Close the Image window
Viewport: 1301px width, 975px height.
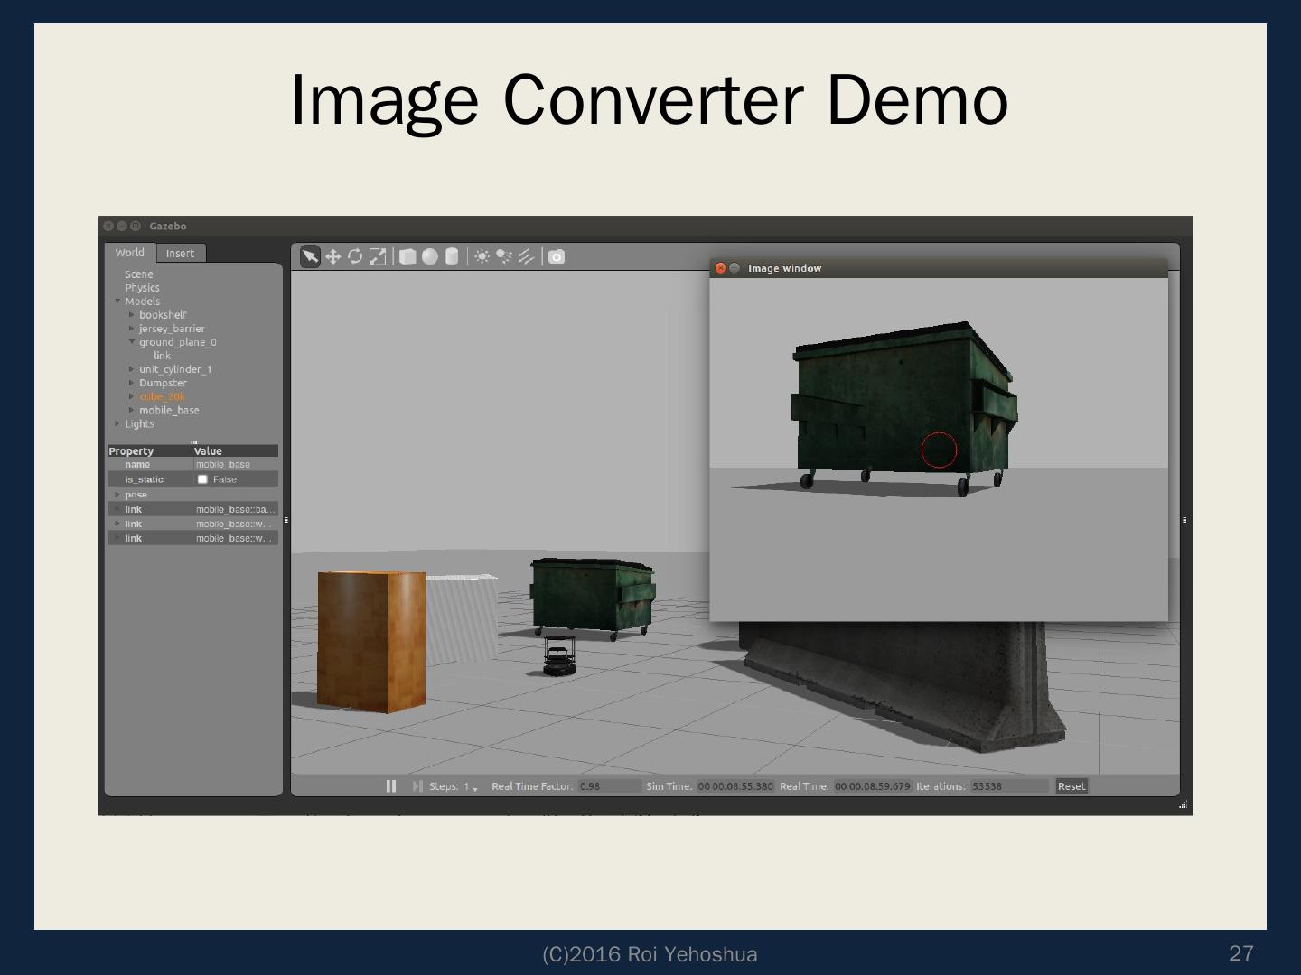(x=721, y=268)
